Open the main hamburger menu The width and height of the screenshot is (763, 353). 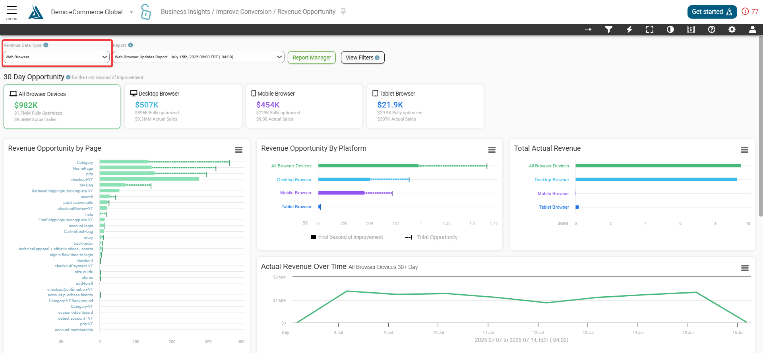(x=12, y=12)
